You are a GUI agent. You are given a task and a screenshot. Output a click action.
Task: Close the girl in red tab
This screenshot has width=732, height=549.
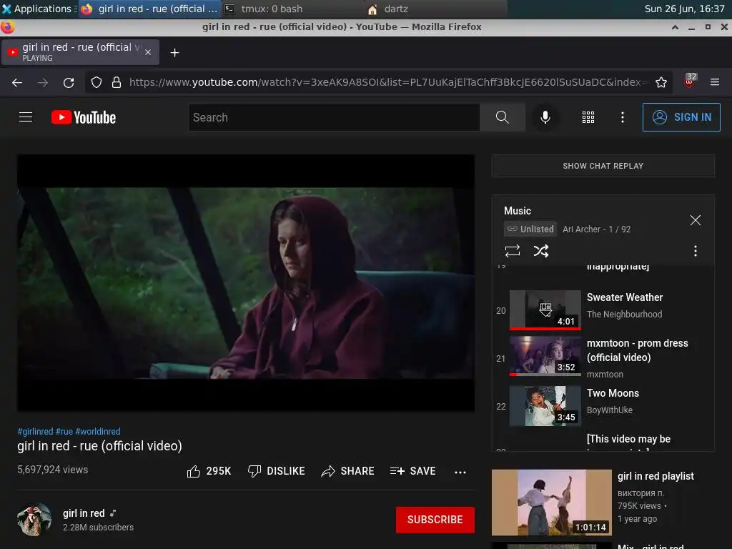(148, 52)
